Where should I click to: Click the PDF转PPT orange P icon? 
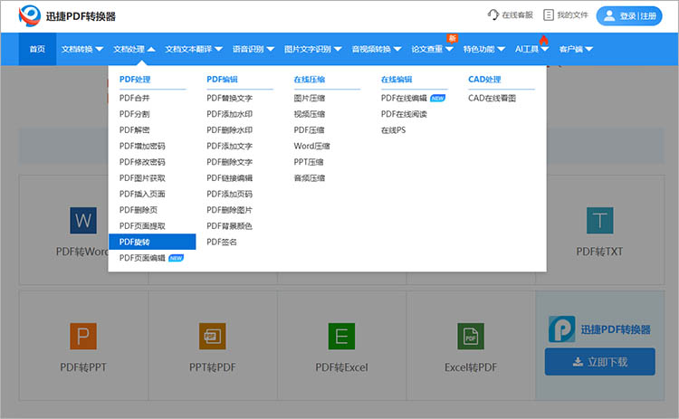(83, 336)
